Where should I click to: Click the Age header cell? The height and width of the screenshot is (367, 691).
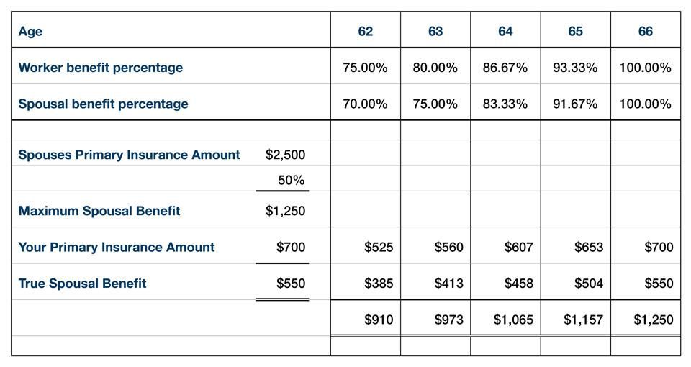30,31
